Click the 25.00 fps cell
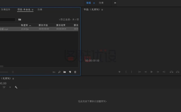Screen dimensions: 181x112 click(x=25, y=29)
